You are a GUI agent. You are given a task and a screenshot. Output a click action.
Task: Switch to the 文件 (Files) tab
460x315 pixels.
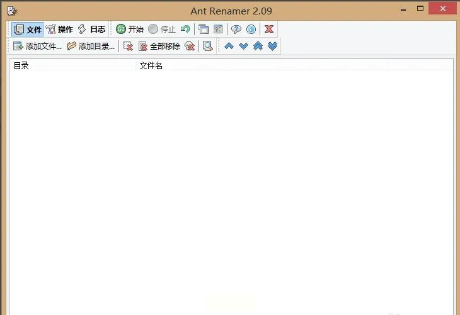pyautogui.click(x=28, y=30)
